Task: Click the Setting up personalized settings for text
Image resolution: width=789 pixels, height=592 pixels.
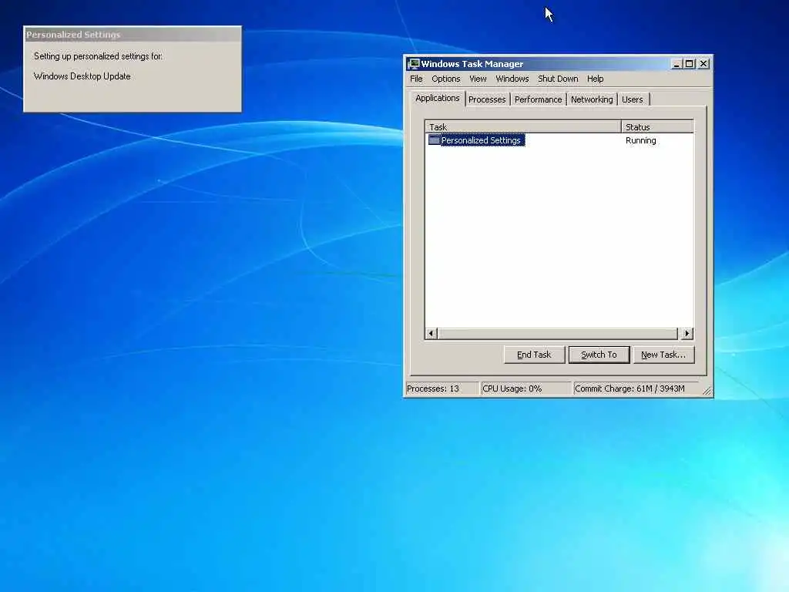Action: point(98,56)
